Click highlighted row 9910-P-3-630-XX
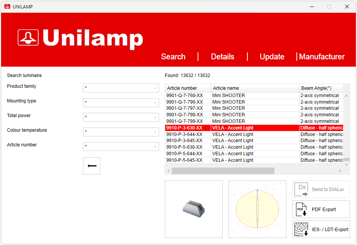The width and height of the screenshot is (357, 245). (254, 128)
